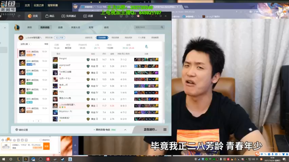
Task: Select 查找 in the LoL navigation
Action: click(106, 27)
